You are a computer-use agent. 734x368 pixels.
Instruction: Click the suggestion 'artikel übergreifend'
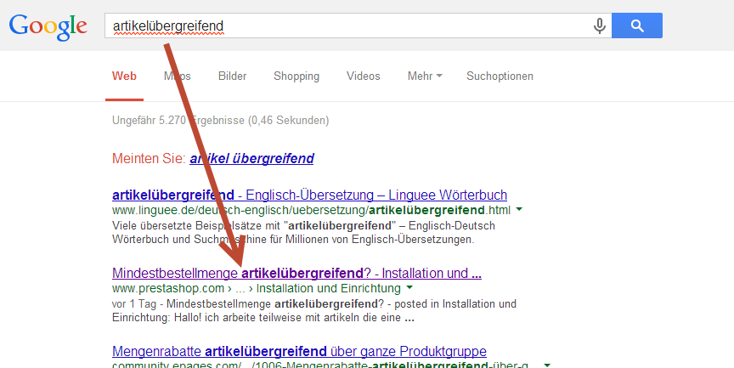tap(251, 159)
